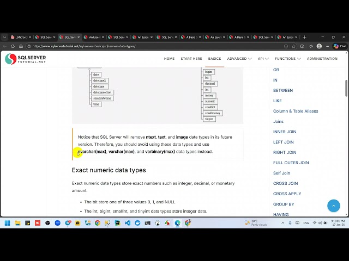The height and width of the screenshot is (261, 349).
Task: Open the Self Join sidebar link
Action: pyautogui.click(x=281, y=173)
